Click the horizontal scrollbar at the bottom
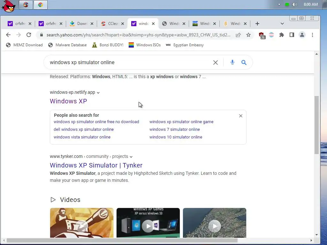The image size is (327, 245). pos(122,240)
